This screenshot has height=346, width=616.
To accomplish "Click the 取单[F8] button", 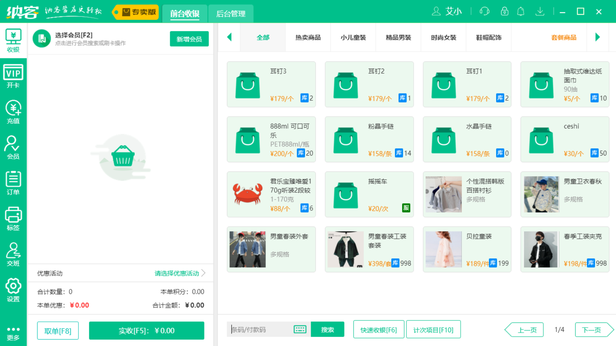I will click(x=57, y=330).
